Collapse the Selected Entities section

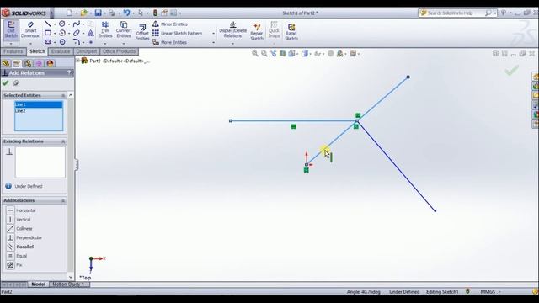[63, 95]
